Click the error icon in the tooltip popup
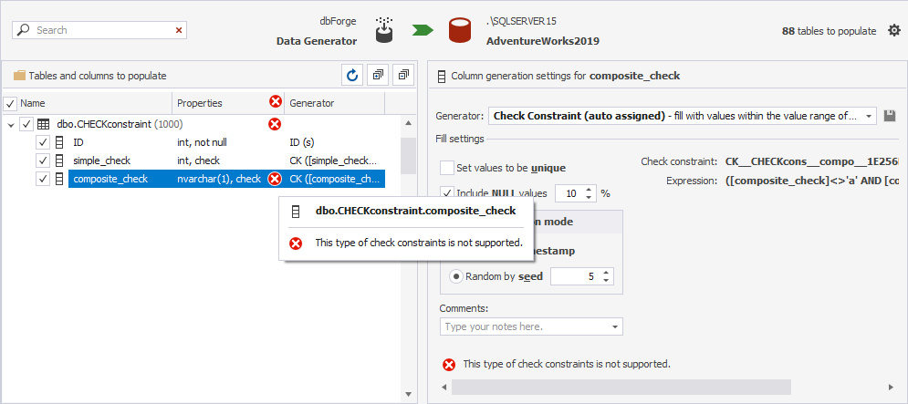908x404 pixels. click(x=296, y=243)
